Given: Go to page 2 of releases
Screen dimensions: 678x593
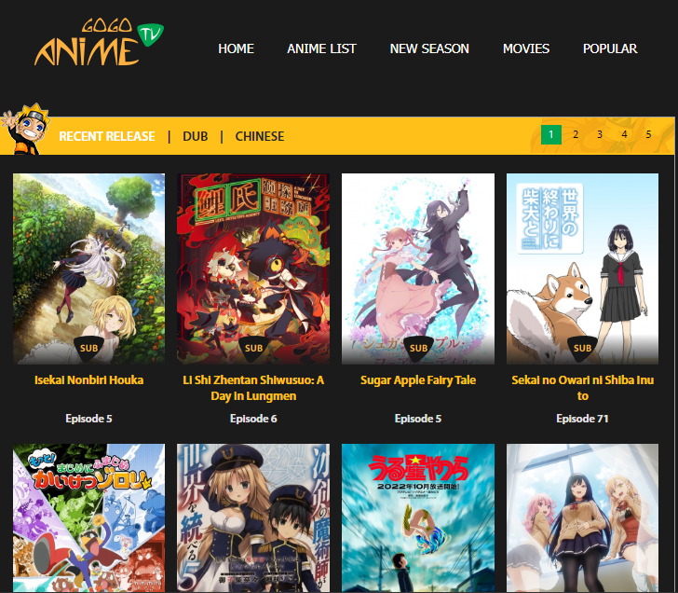Looking at the screenshot, I should (x=576, y=134).
